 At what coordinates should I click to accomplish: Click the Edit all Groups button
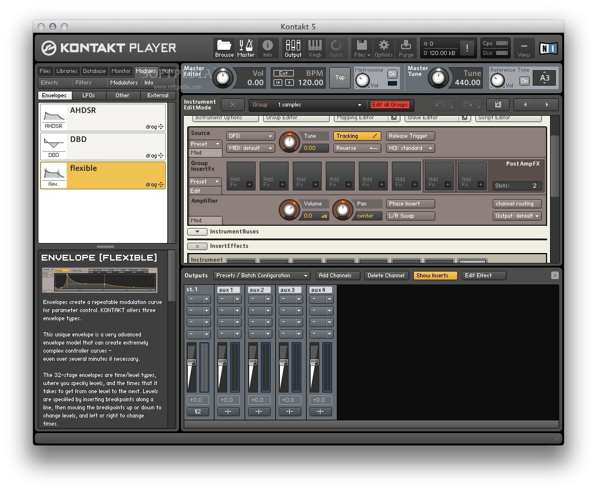[390, 105]
